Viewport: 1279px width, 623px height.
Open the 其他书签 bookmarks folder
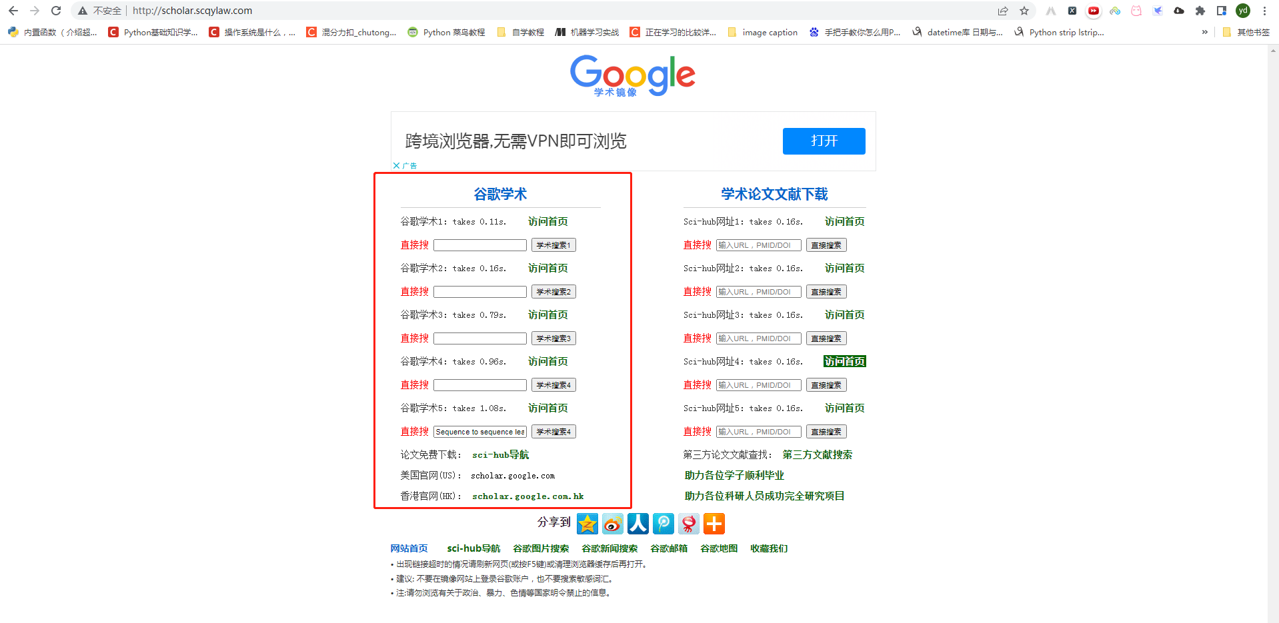(x=1246, y=32)
